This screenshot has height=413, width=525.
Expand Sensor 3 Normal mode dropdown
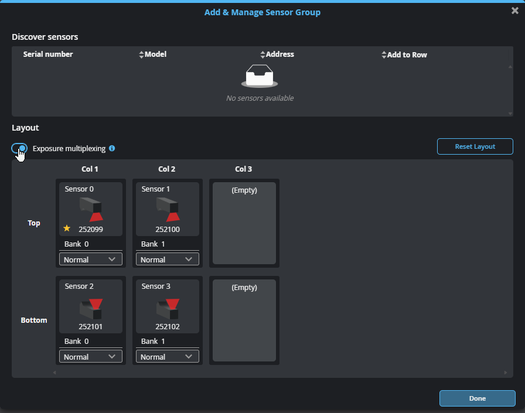pos(168,357)
